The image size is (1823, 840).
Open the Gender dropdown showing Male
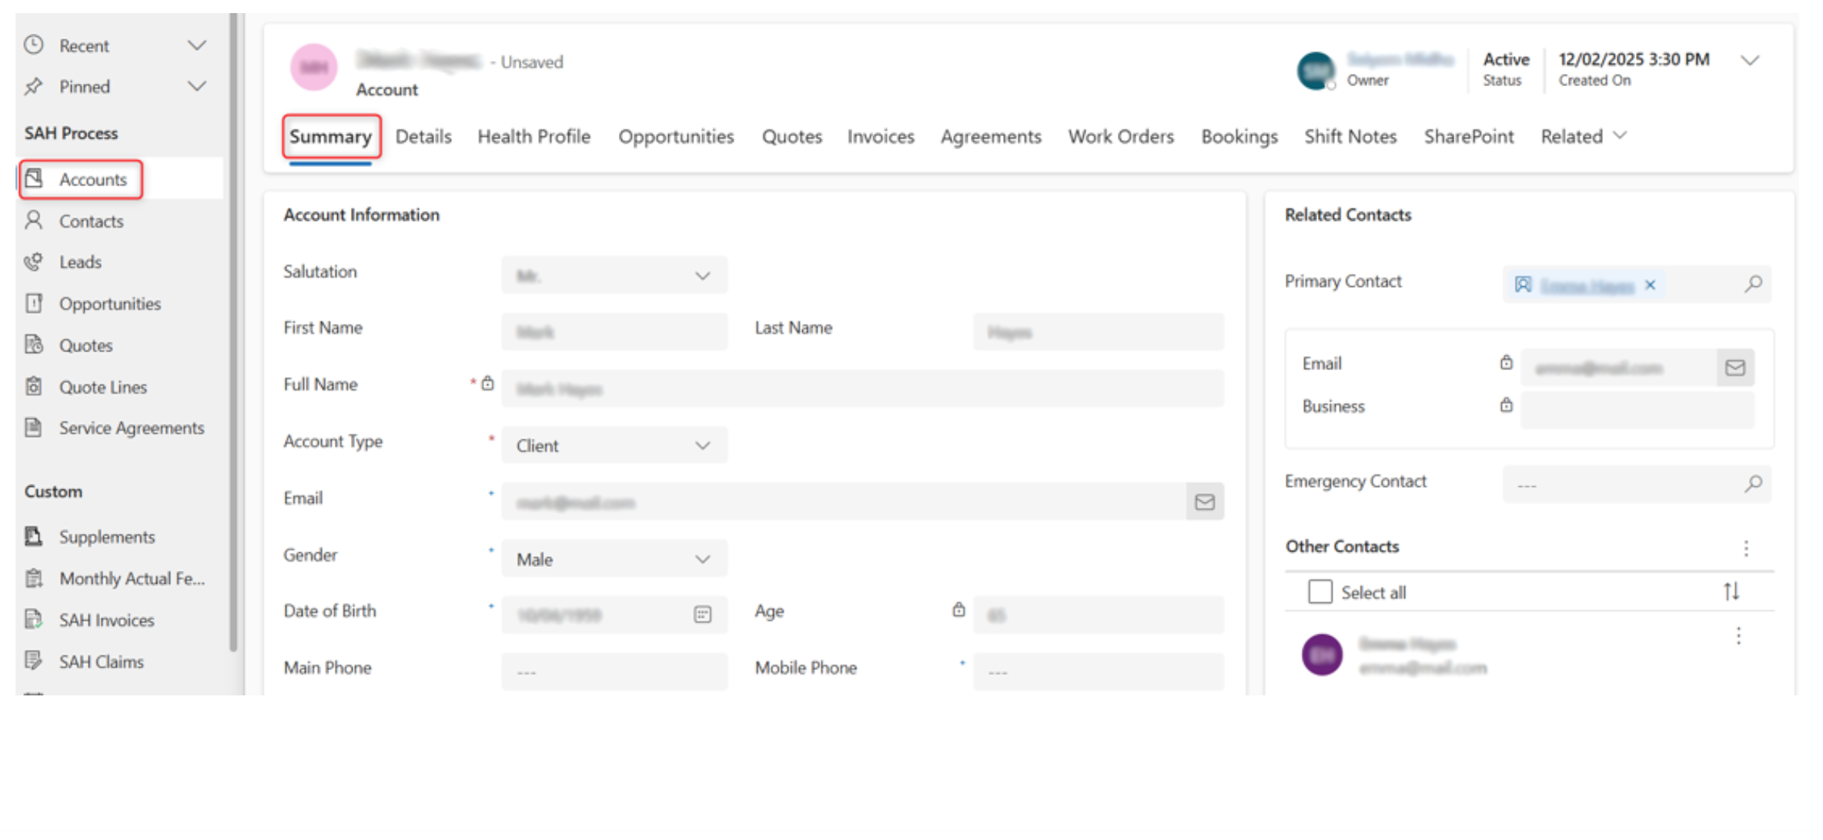[614, 559]
